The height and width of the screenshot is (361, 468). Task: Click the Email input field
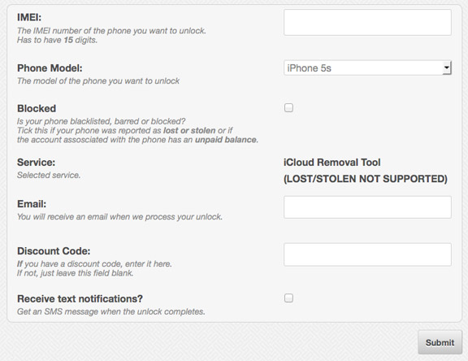(x=367, y=207)
